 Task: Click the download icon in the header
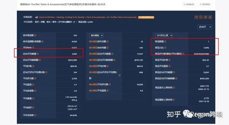click(210, 17)
